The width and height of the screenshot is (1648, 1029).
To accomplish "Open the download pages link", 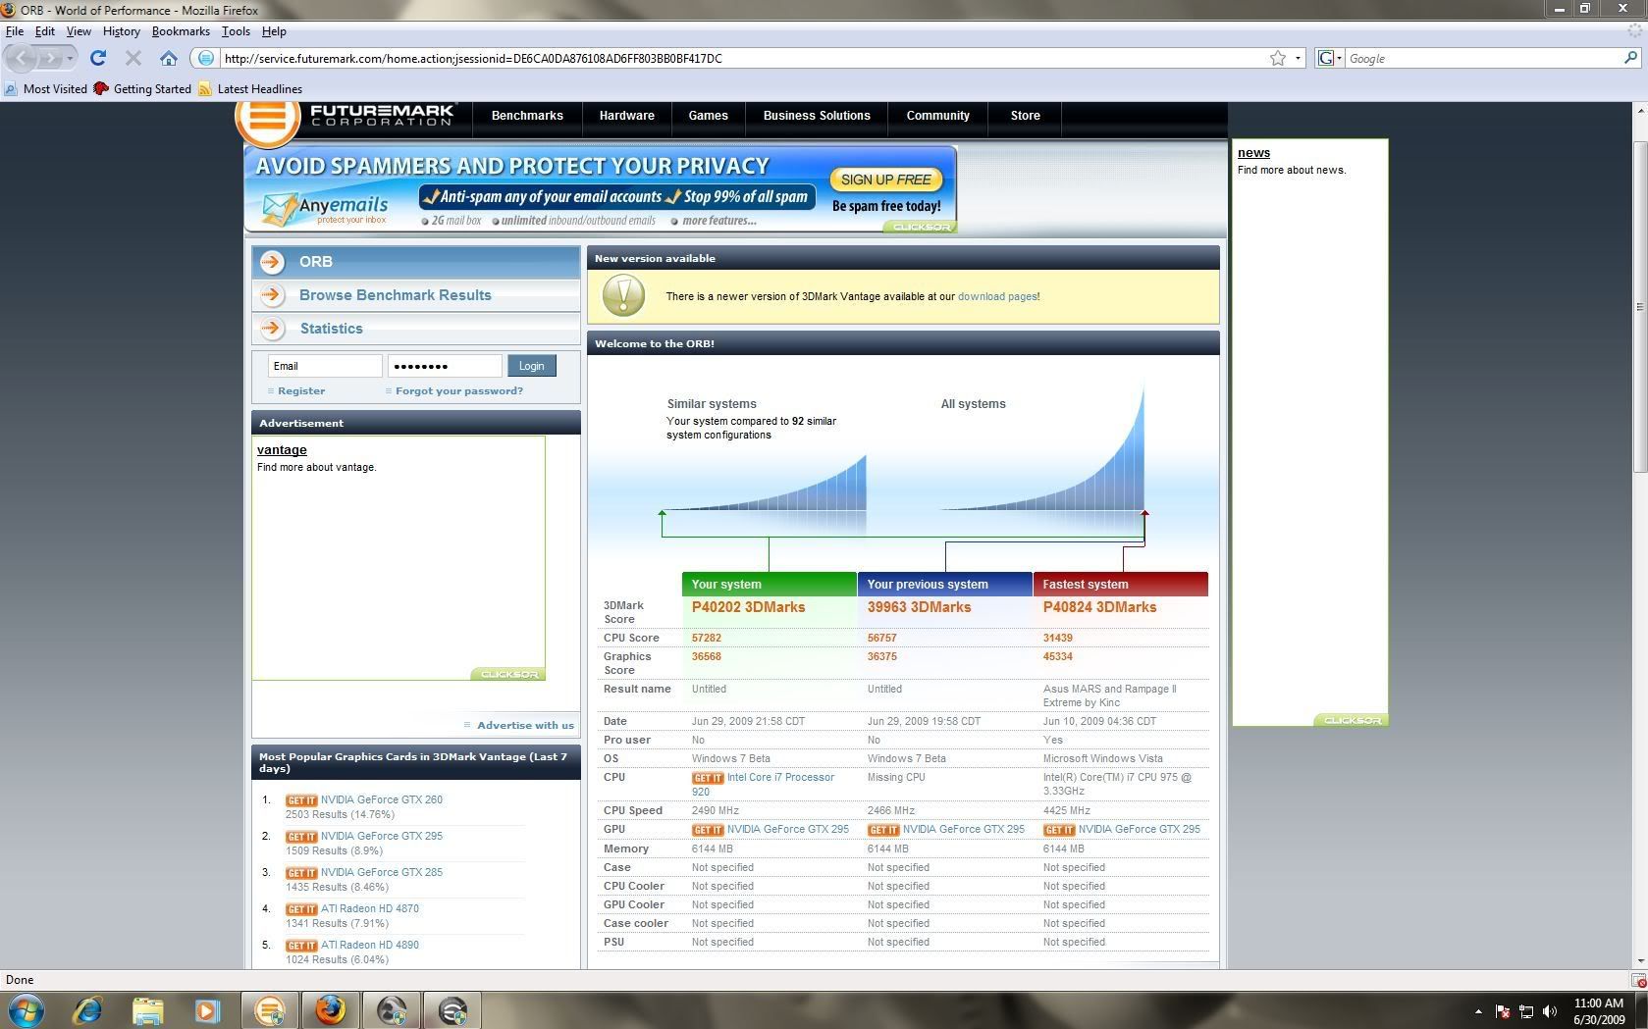I will tap(997, 296).
